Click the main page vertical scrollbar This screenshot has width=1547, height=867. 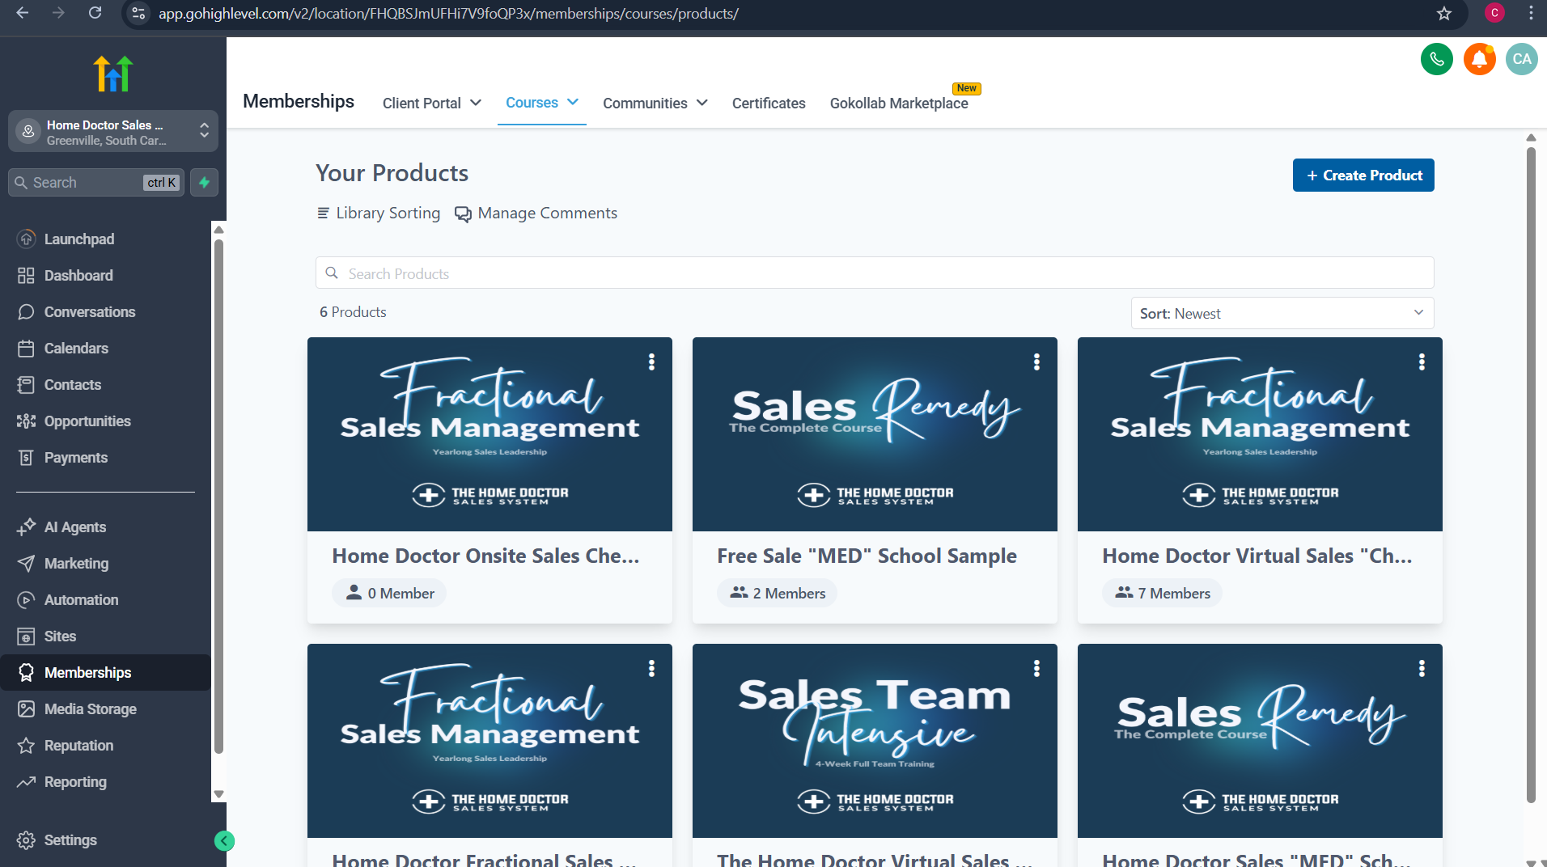tap(1531, 476)
